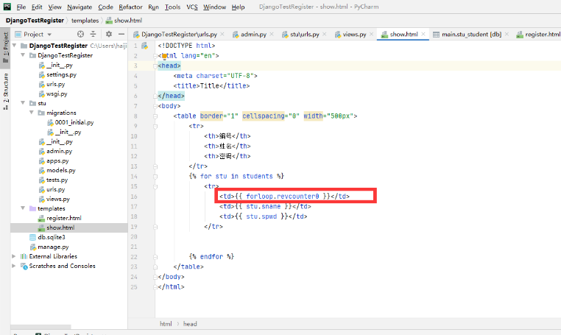Collapse the DjangoTestRegister root project node
Viewport: 561px width, 335px height.
tap(14, 46)
